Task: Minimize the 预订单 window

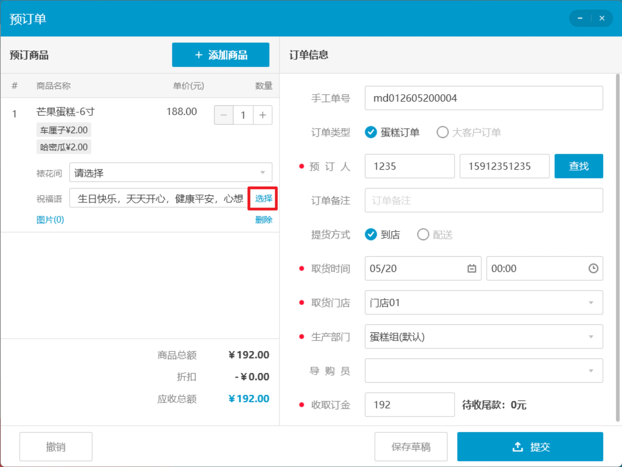Action: pyautogui.click(x=580, y=18)
